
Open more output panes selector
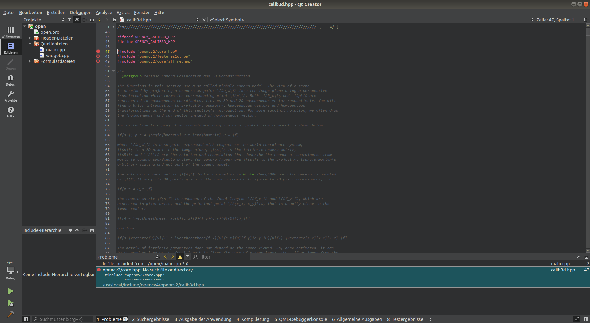pos(430,319)
